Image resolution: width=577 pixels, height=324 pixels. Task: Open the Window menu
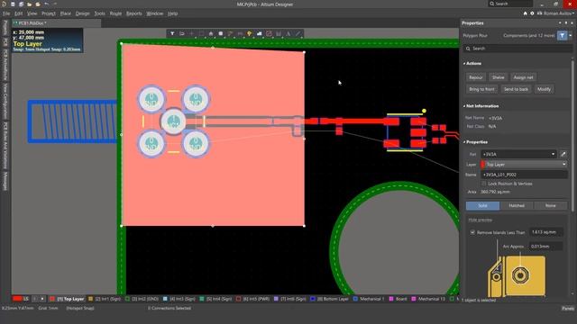click(154, 13)
